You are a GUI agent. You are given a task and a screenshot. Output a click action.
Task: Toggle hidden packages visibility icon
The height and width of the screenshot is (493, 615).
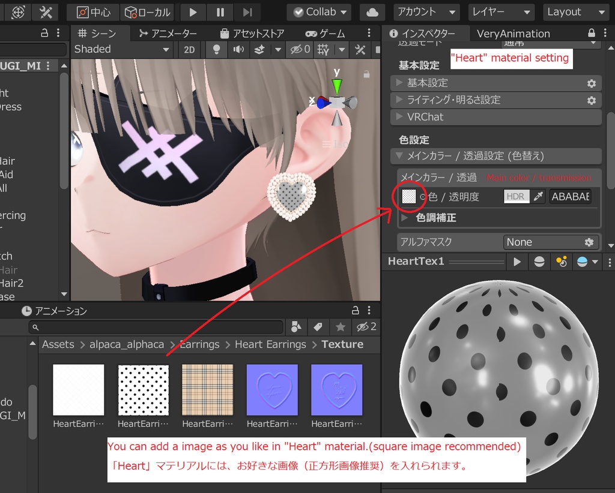pos(366,327)
